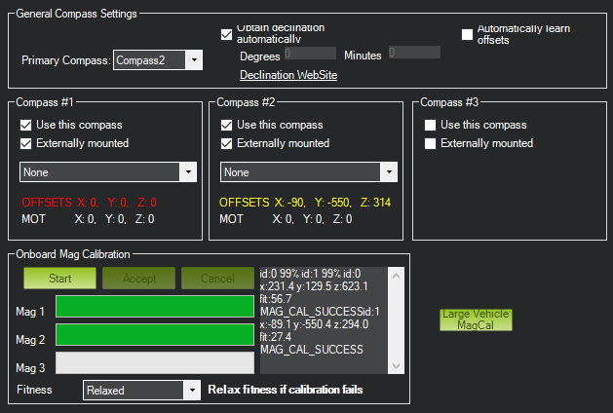Open the Primary Compass dropdown
Viewport: 613px width, 413px height.
point(158,60)
